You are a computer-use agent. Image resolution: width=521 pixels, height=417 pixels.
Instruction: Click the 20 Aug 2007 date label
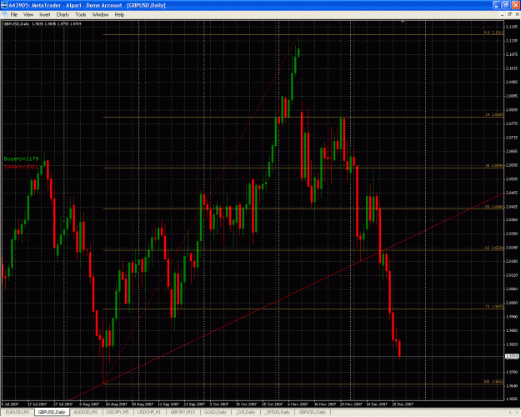click(x=117, y=404)
